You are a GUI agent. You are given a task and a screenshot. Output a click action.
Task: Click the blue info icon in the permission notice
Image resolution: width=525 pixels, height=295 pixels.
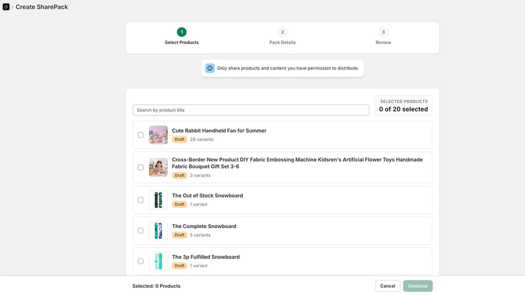[x=209, y=68]
